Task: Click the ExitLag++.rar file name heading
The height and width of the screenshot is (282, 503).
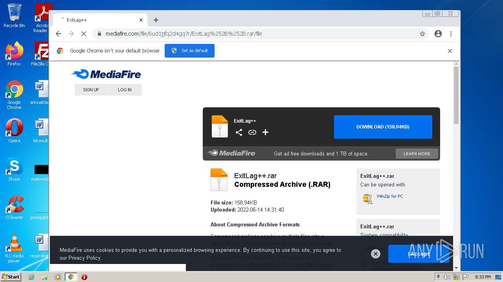Action: [255, 176]
